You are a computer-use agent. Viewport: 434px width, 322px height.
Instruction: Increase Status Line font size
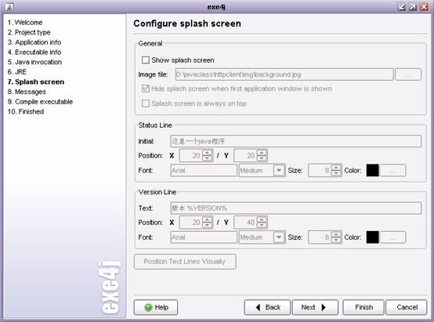336,167
